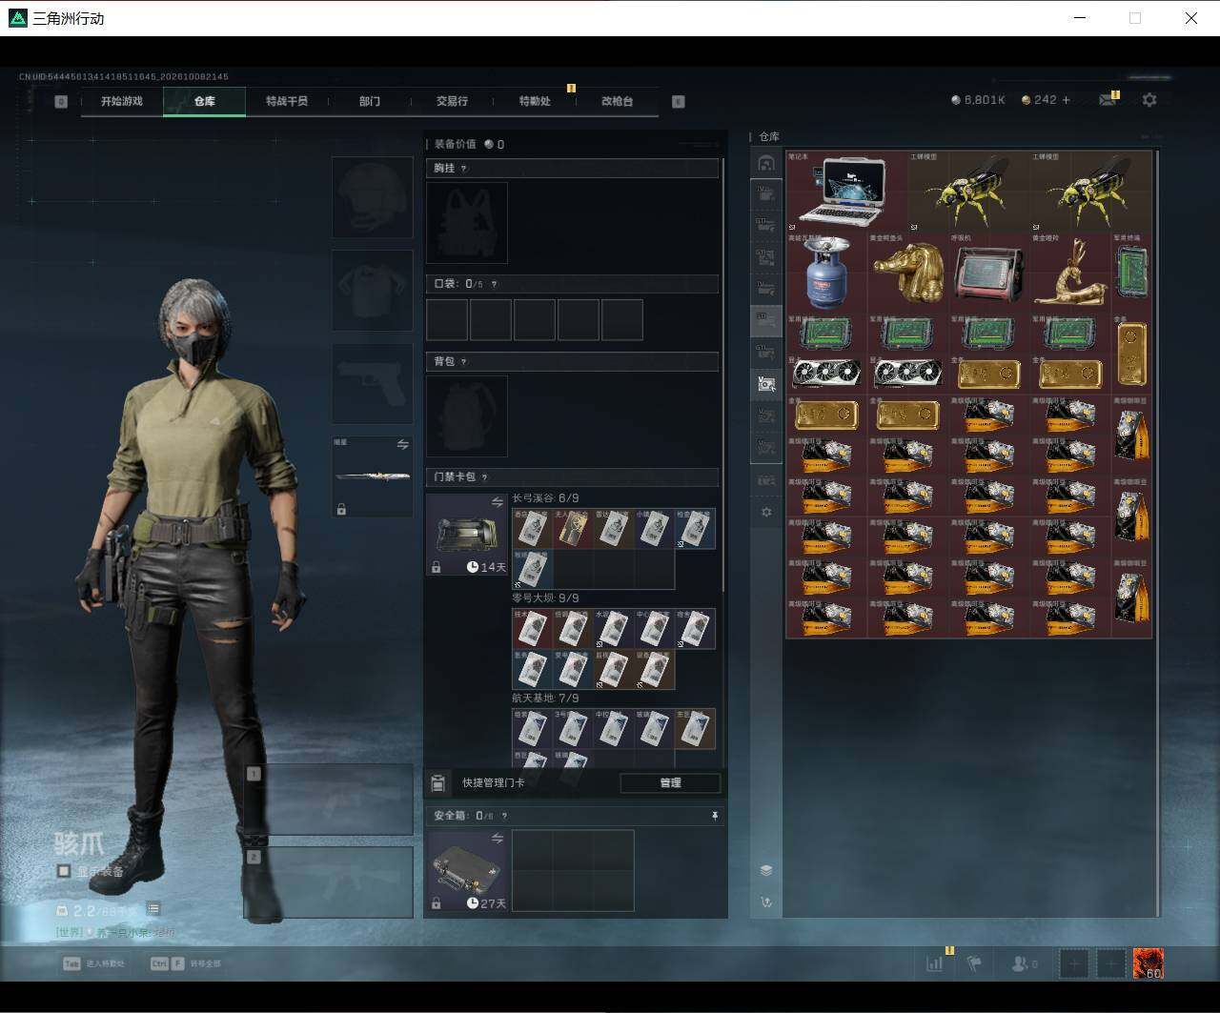Image resolution: width=1220 pixels, height=1013 pixels.
Task: Click the 快捷管理门卡 clipboard icon
Action: pyautogui.click(x=437, y=783)
